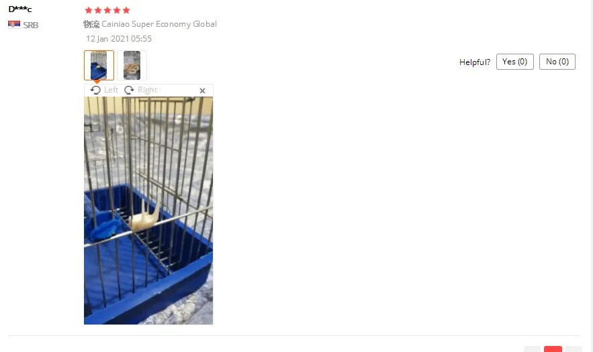
Task: Click the 'Left' rotate text label
Action: (x=111, y=90)
